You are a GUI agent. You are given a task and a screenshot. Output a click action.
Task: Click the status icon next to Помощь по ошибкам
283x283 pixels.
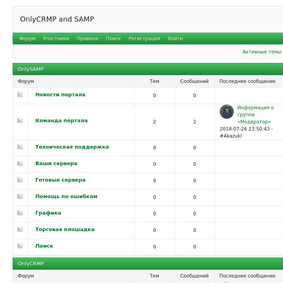20,196
